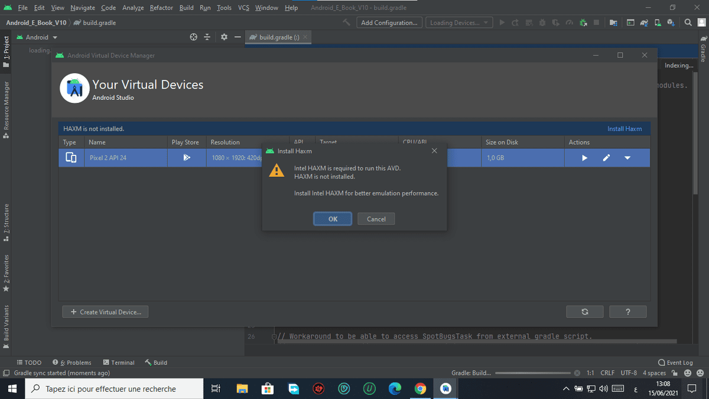The width and height of the screenshot is (709, 399).
Task: Click the Install Haxm link
Action: [624, 129]
